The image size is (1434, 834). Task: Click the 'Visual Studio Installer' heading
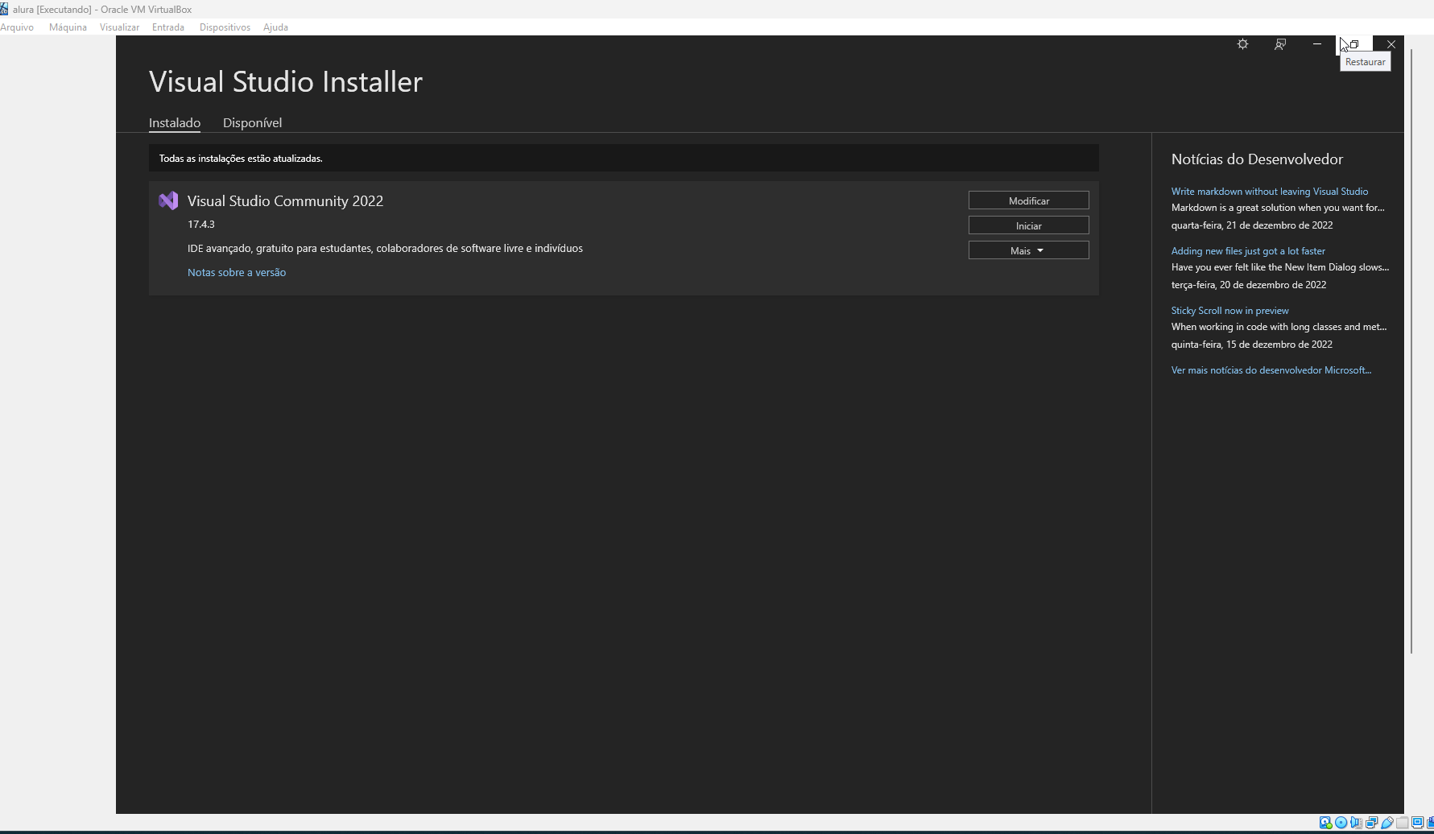pos(286,82)
